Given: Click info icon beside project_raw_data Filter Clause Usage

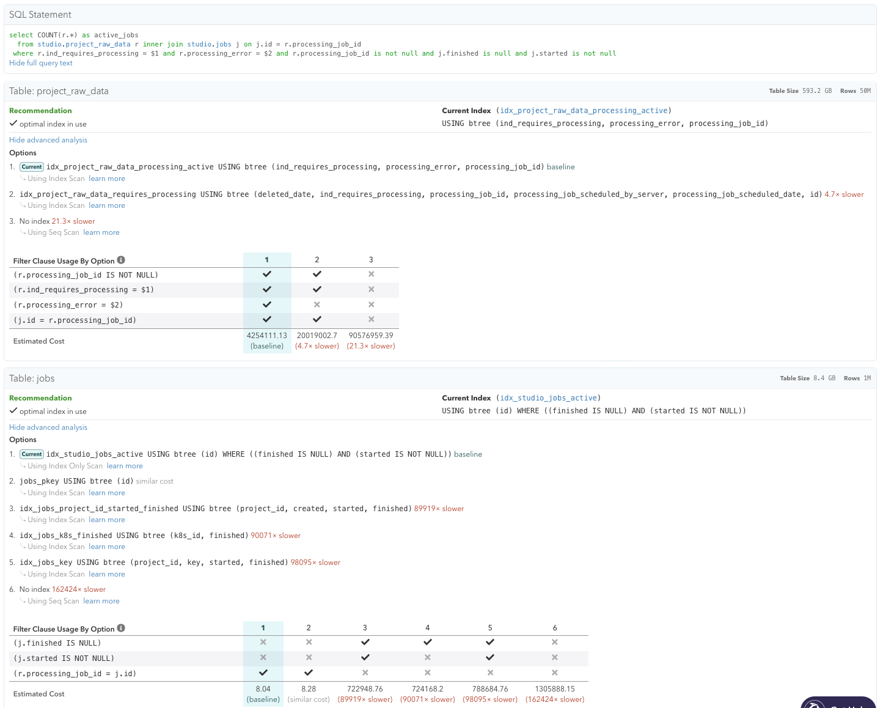Looking at the screenshot, I should click(121, 260).
